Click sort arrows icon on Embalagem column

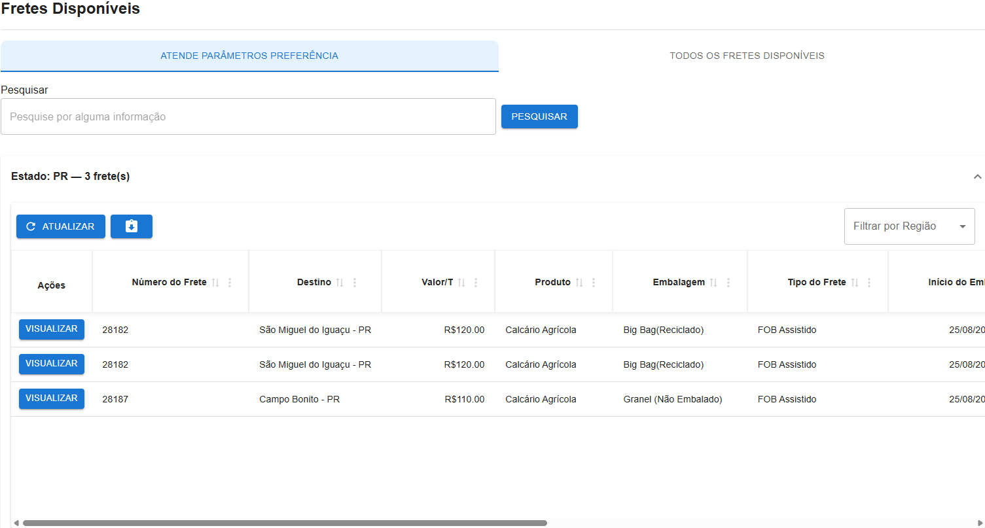tap(713, 283)
